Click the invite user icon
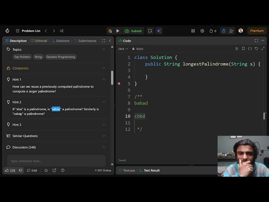Viewport: 269px width, 202px height. point(231,31)
